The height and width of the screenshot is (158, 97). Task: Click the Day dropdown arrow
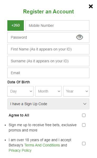point(31,91)
